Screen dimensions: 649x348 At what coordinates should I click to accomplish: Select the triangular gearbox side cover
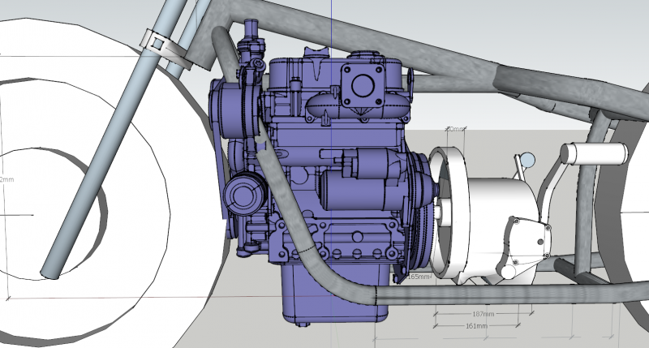(x=526, y=247)
